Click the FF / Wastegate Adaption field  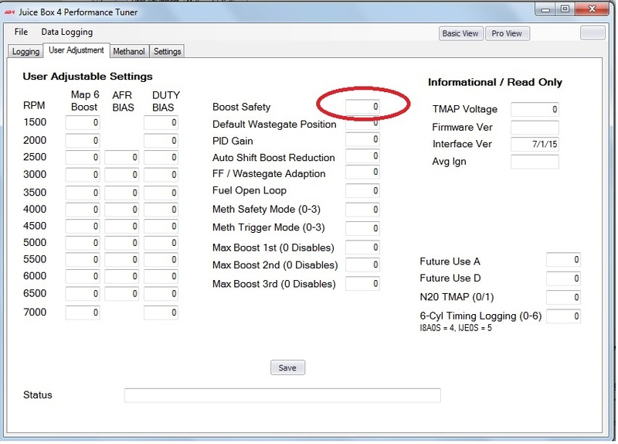(362, 172)
